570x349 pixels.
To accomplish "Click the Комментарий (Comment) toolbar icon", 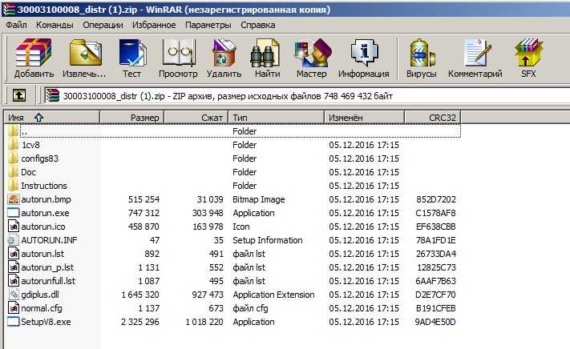I will pos(477,54).
